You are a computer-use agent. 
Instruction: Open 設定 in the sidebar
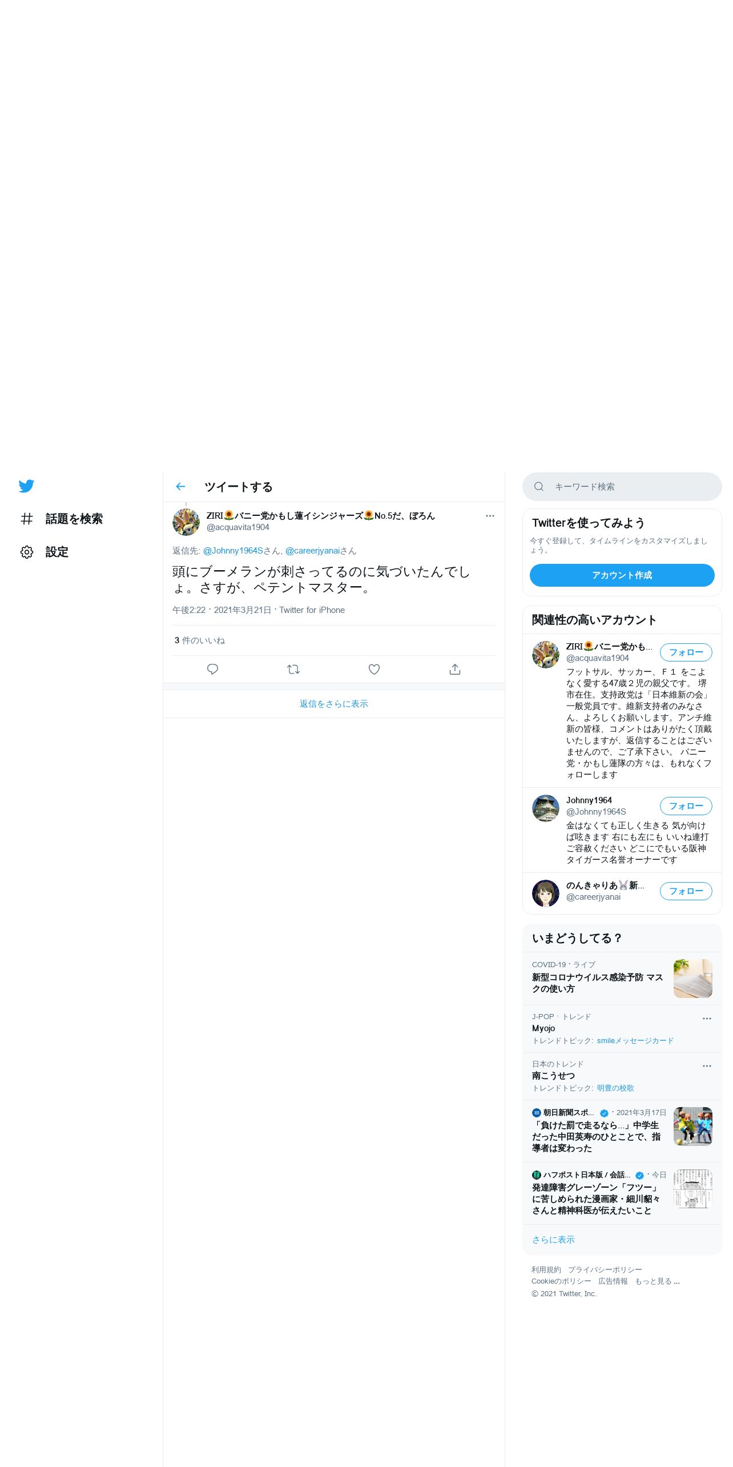[x=57, y=552]
